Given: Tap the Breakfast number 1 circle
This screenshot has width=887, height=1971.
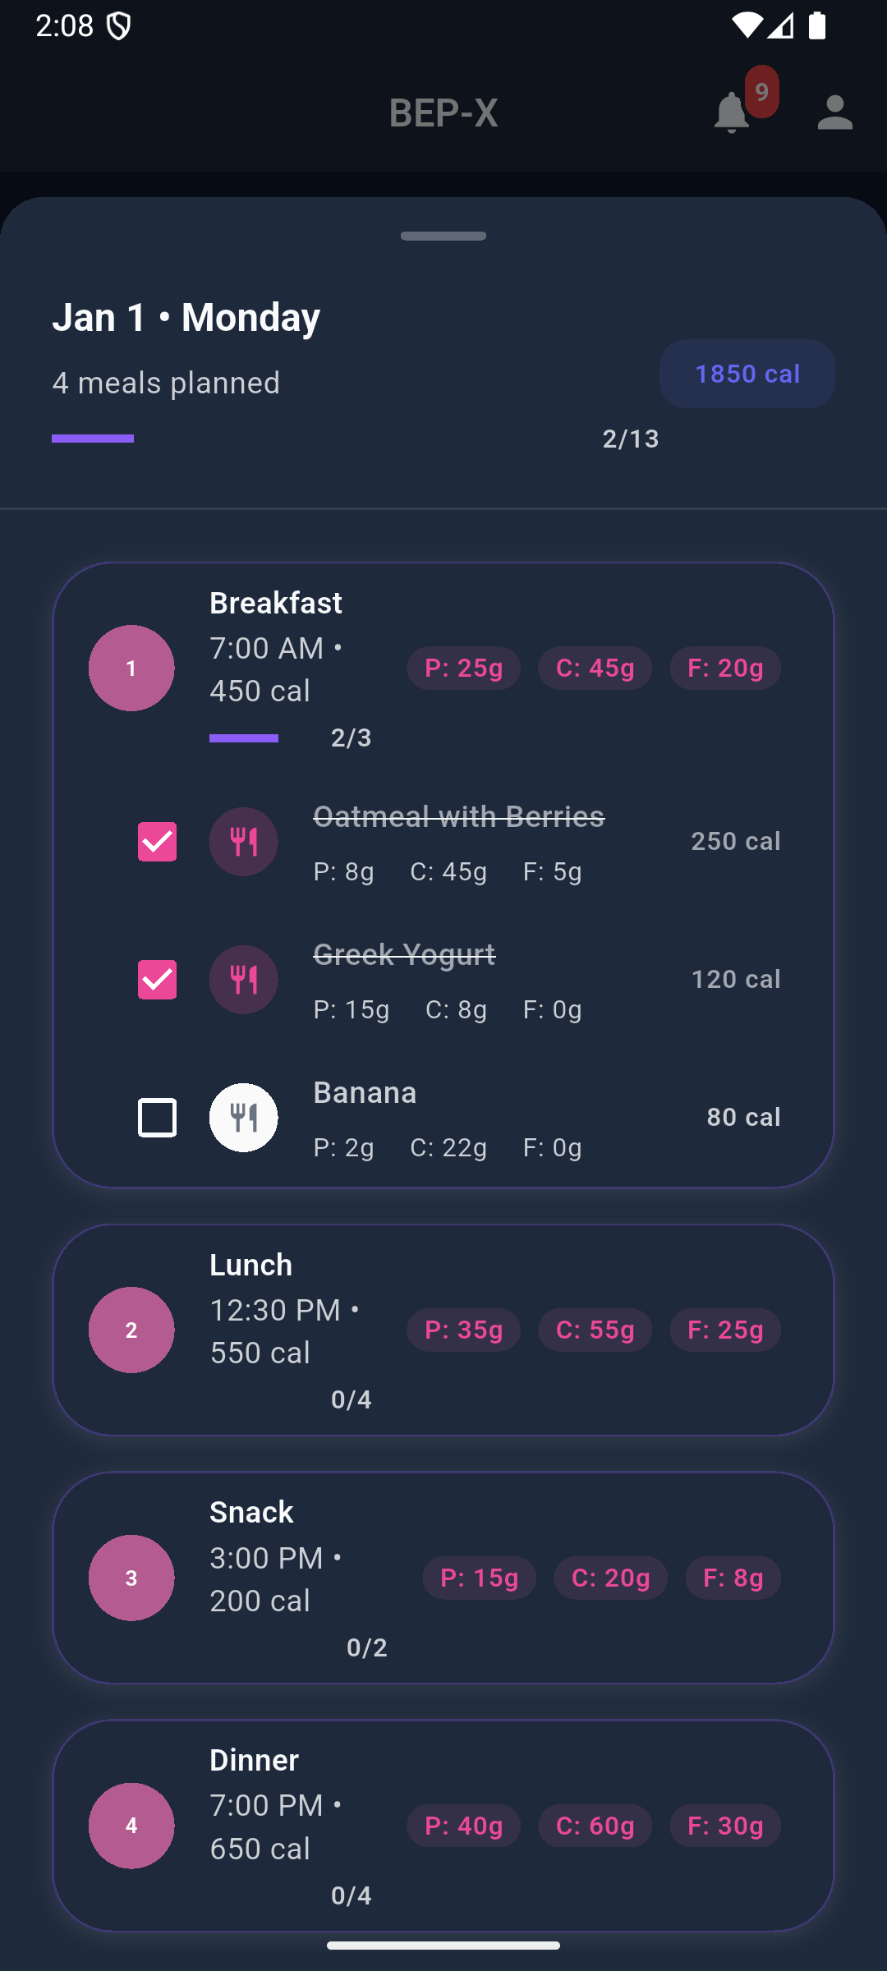Looking at the screenshot, I should 131,668.
